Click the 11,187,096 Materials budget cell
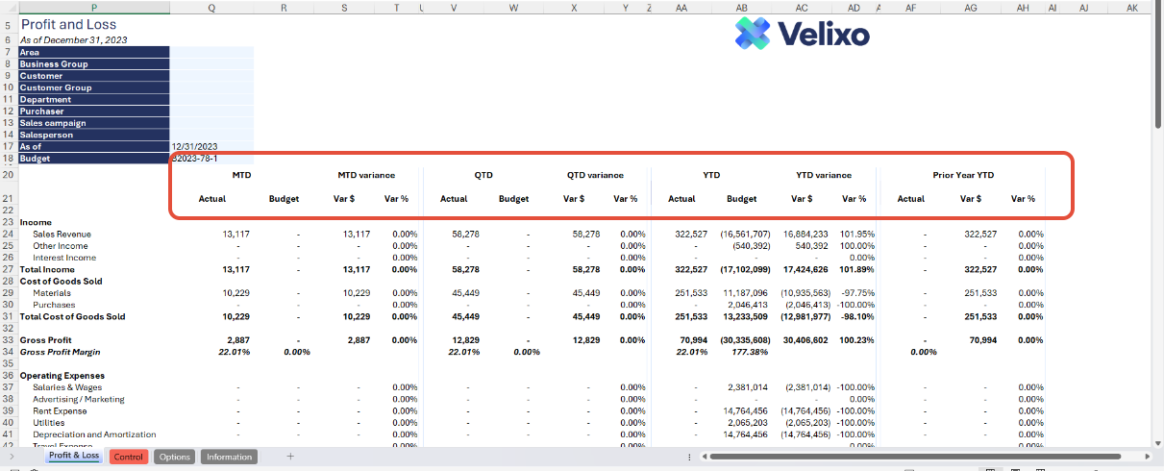 (747, 293)
